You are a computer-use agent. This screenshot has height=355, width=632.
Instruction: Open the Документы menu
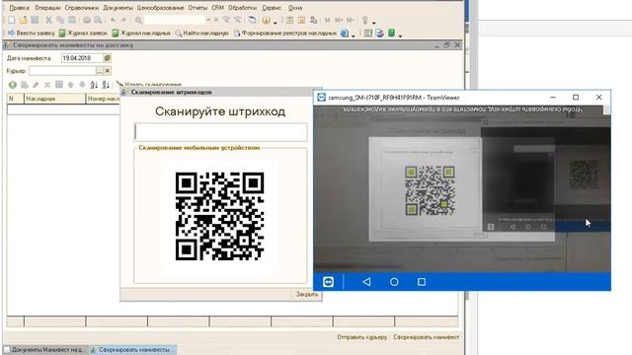118,8
